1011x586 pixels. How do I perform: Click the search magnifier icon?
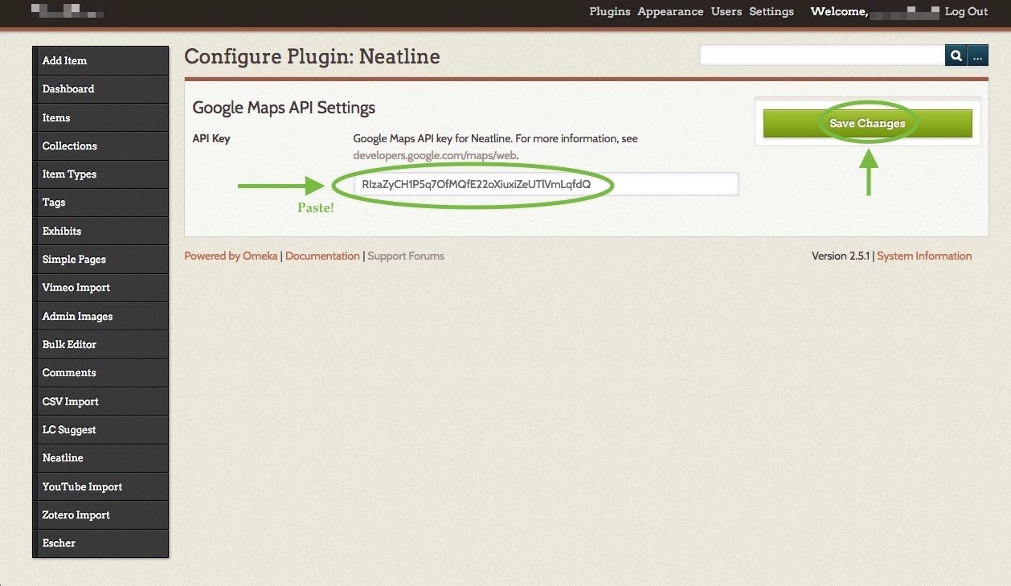coord(956,55)
